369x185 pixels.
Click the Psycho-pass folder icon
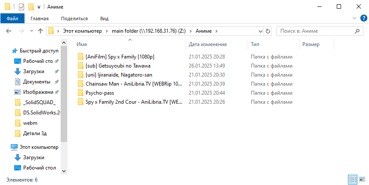tap(80, 92)
